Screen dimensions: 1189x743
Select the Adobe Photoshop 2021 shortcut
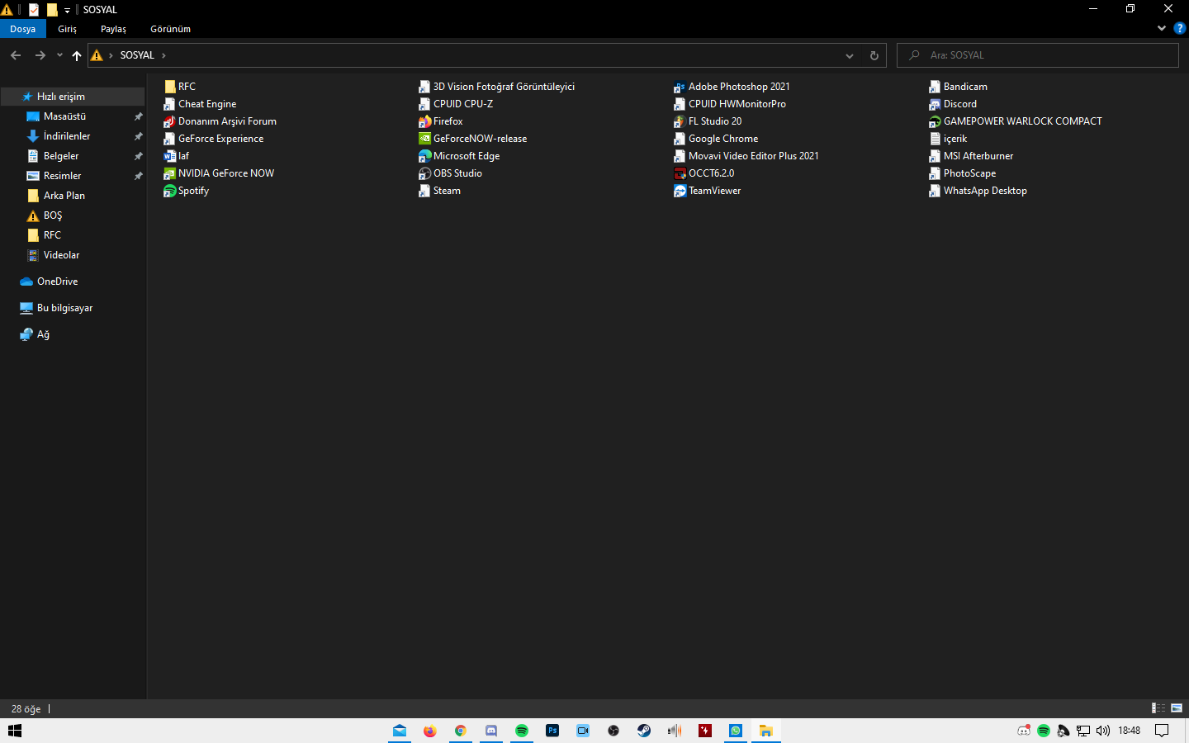point(732,87)
